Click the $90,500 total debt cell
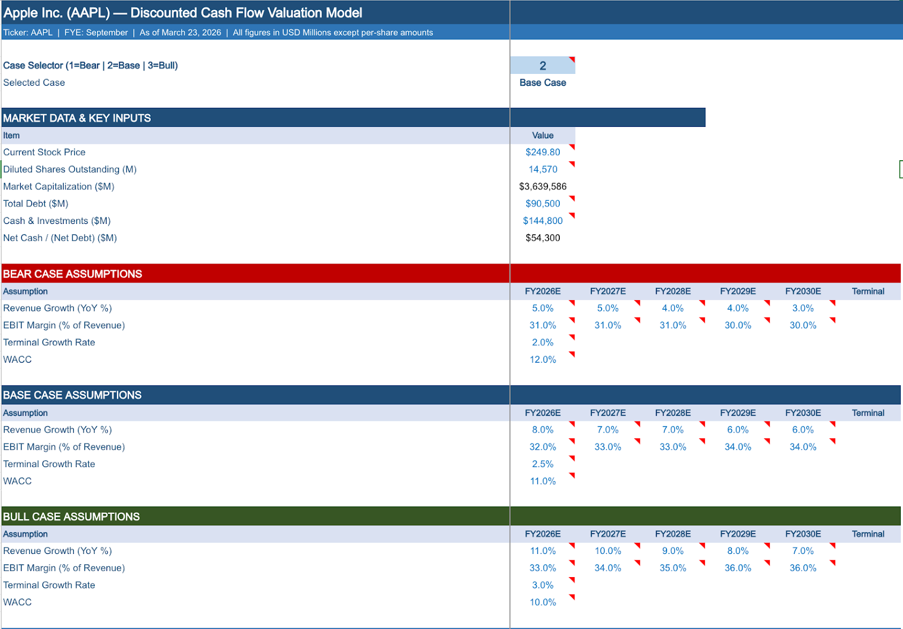Image resolution: width=903 pixels, height=629 pixels. [542, 204]
